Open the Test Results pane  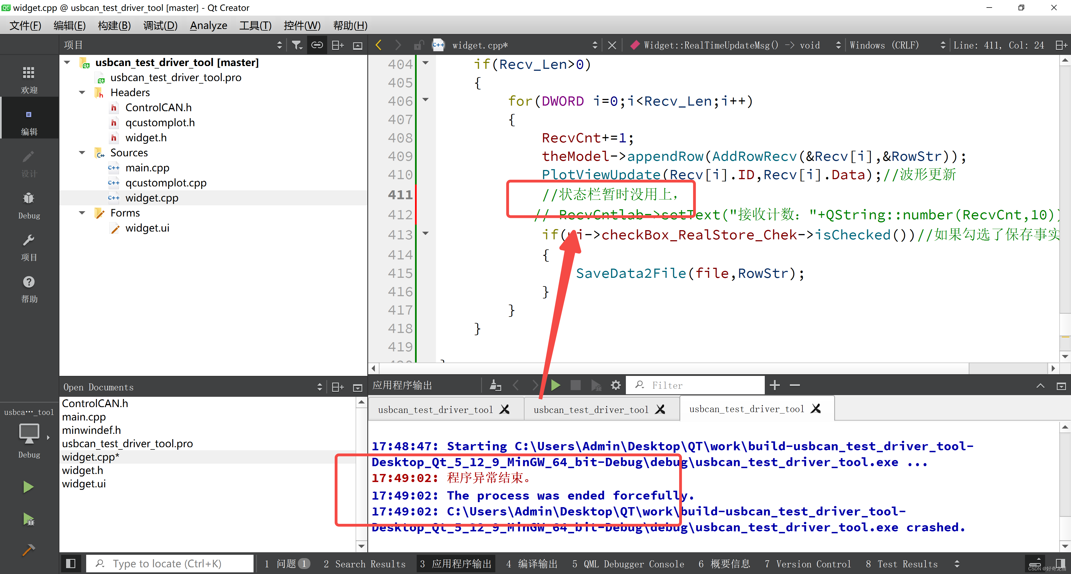coord(901,564)
